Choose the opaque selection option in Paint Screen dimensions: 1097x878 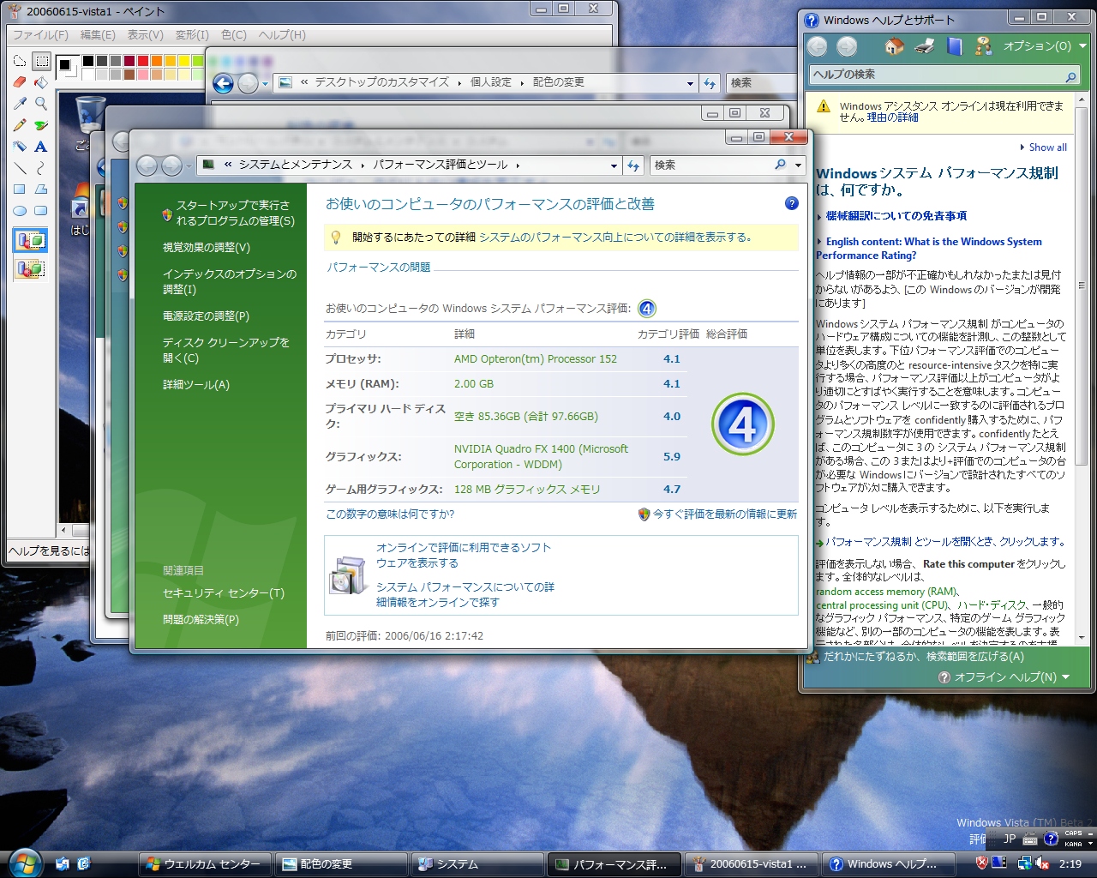pyautogui.click(x=30, y=241)
